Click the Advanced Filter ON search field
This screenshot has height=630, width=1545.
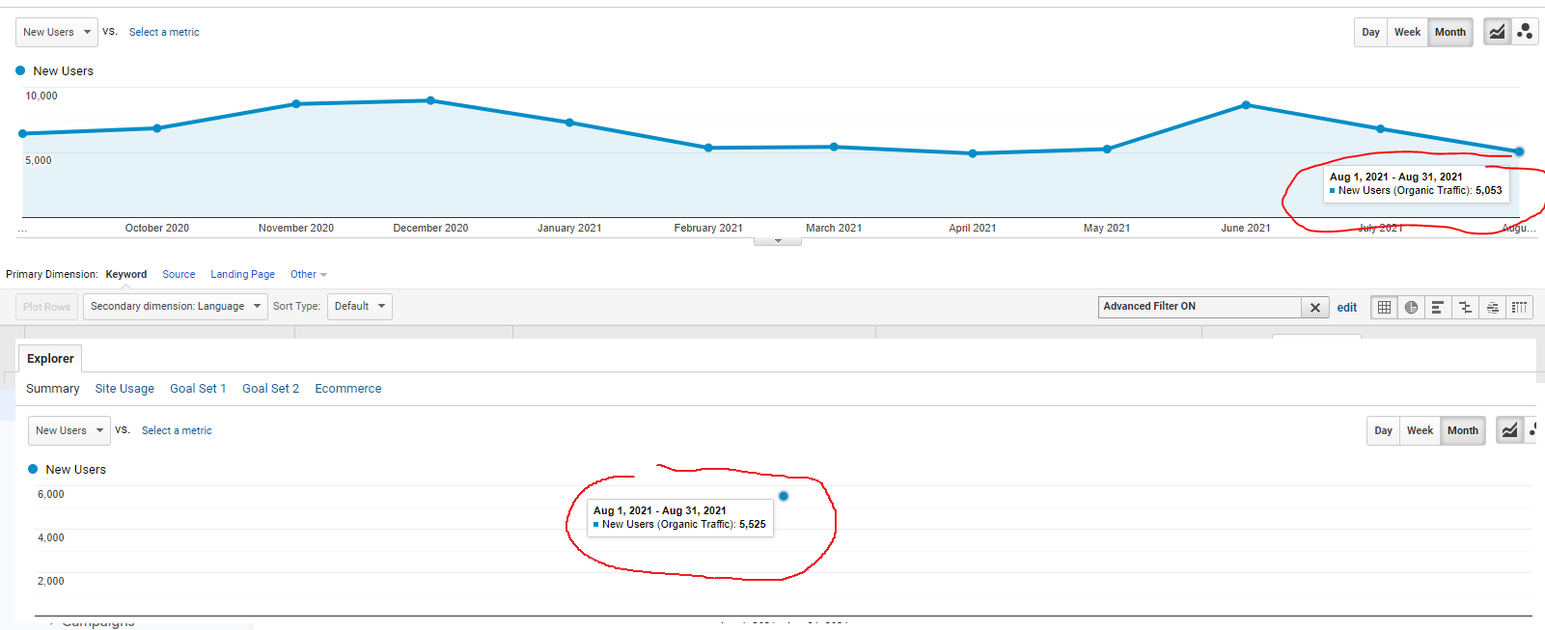1200,307
